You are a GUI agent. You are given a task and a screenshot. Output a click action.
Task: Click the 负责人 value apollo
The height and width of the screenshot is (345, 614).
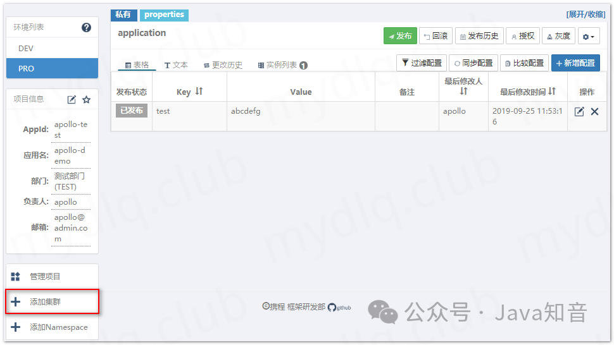[65, 202]
